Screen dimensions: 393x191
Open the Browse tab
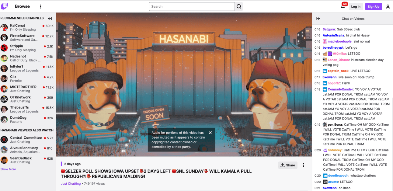point(22,6)
